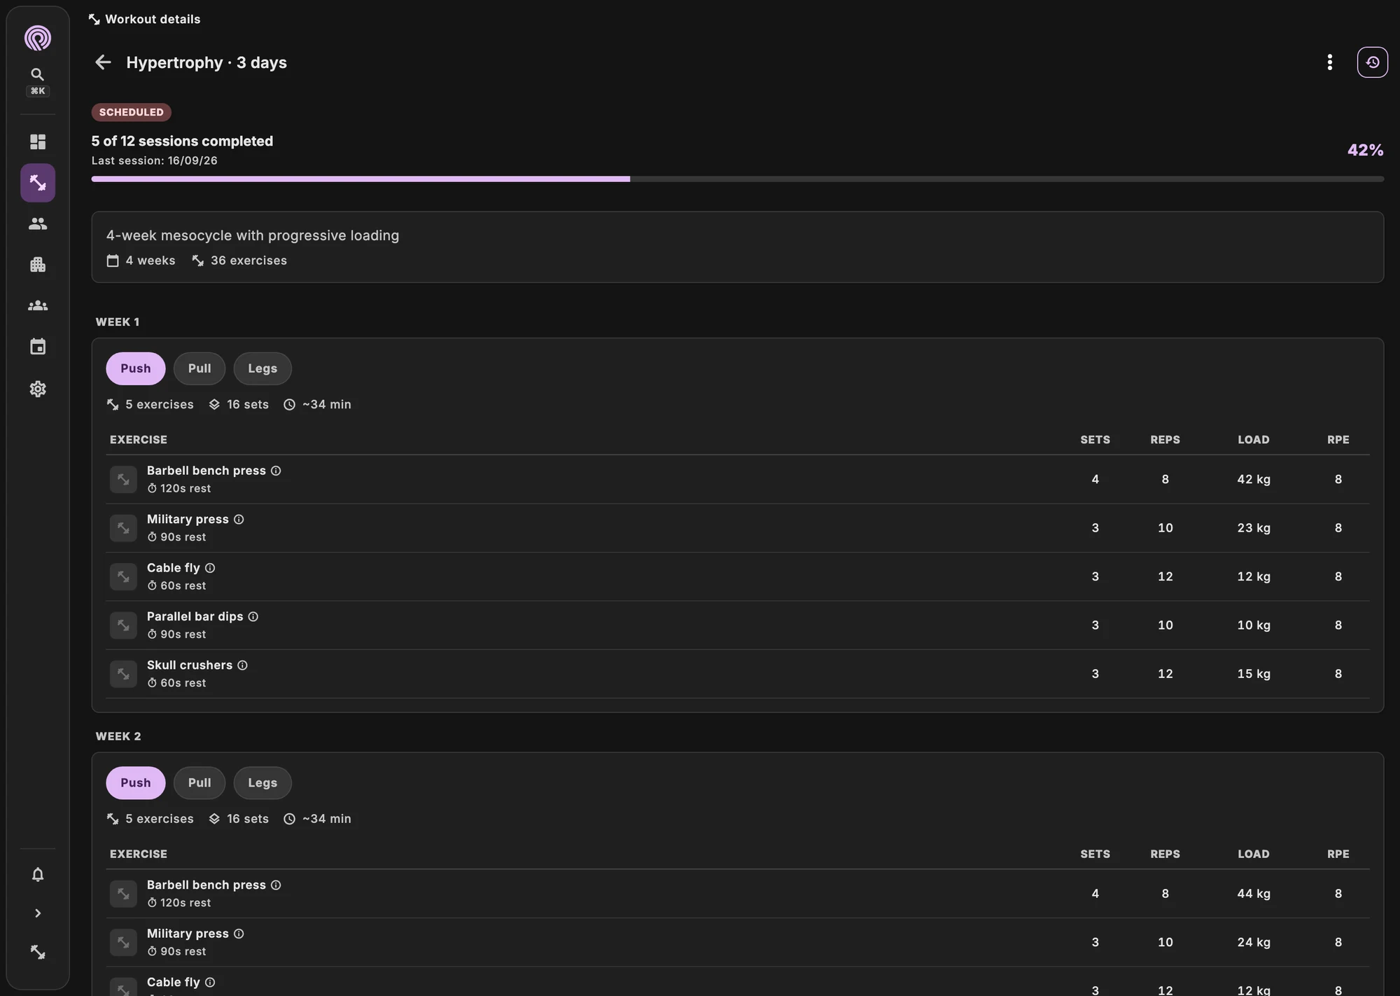Open the calendar icon in sidebar

pos(38,347)
